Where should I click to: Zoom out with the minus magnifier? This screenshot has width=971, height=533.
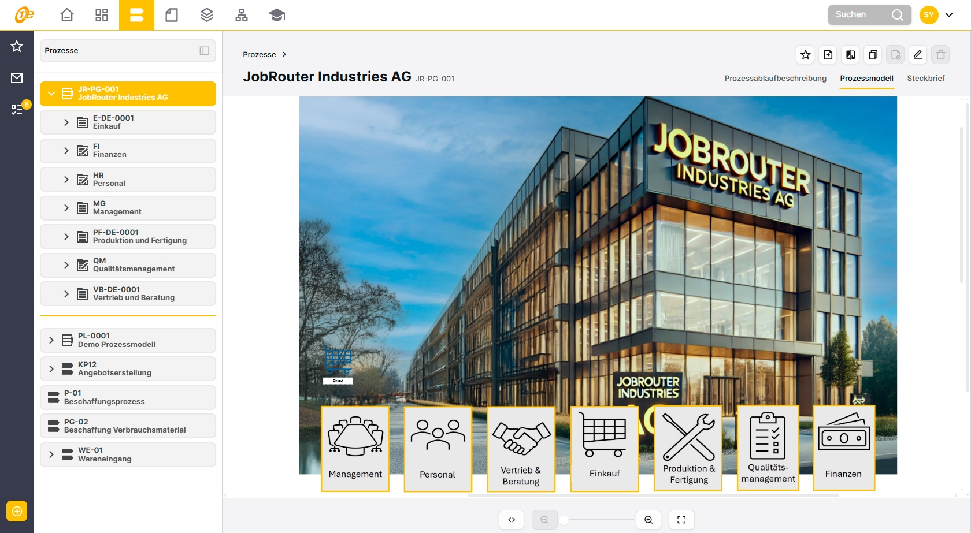click(x=544, y=520)
